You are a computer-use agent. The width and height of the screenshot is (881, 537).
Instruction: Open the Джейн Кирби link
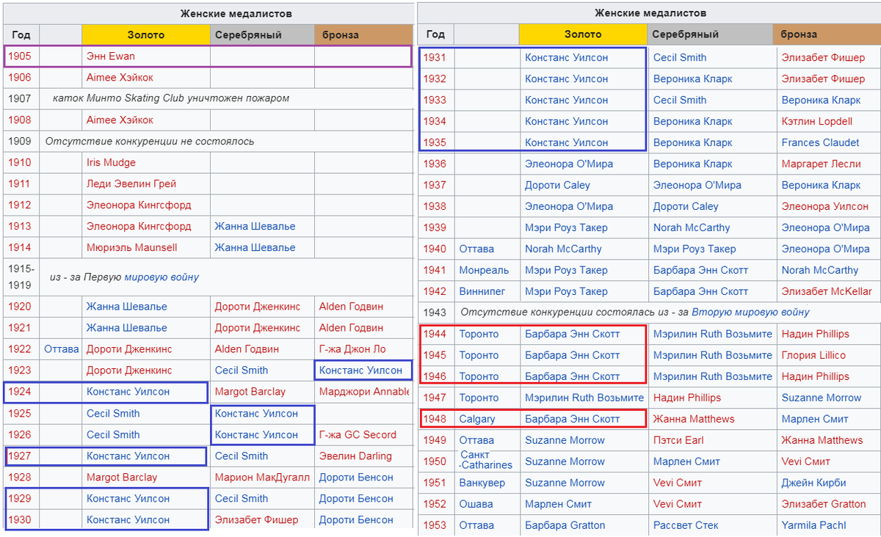tap(814, 483)
